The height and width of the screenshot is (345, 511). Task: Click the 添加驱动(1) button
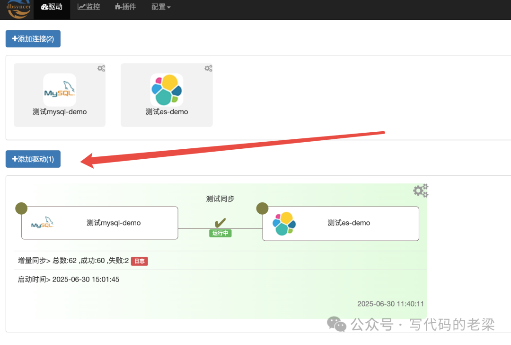point(33,159)
